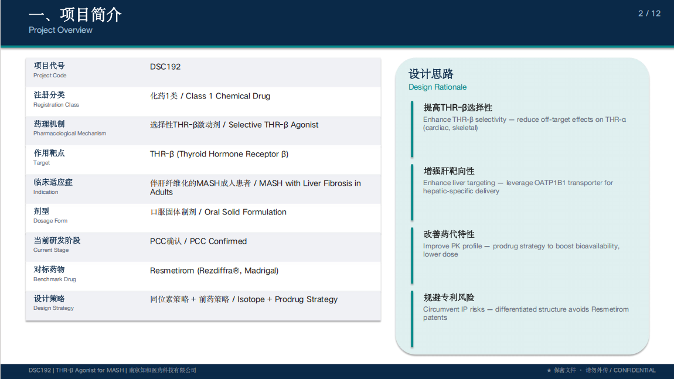
Task: Click the Enhance liver targeting description
Action: [x=518, y=187]
